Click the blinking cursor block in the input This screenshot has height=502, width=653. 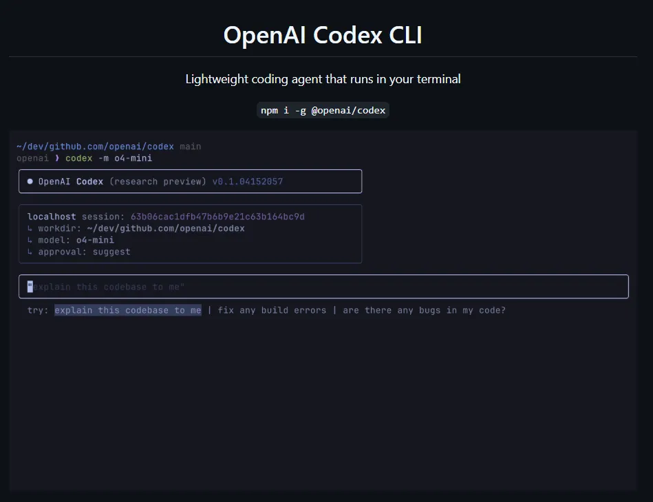tap(29, 286)
